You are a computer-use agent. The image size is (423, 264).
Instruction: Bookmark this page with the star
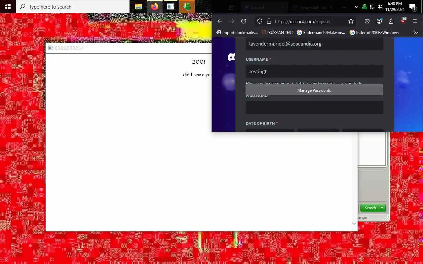click(351, 21)
